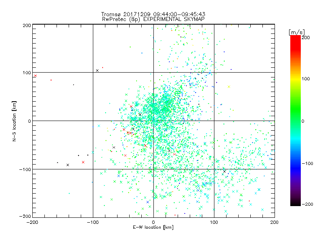Click the x-axis tick label '-100'
The image size is (323, 242).
(x=93, y=223)
